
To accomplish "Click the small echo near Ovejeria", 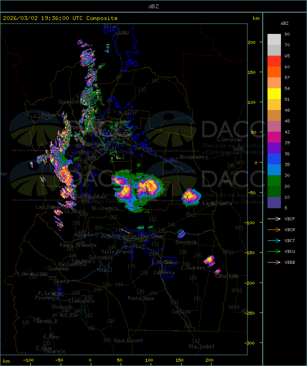I will [x=182, y=233].
